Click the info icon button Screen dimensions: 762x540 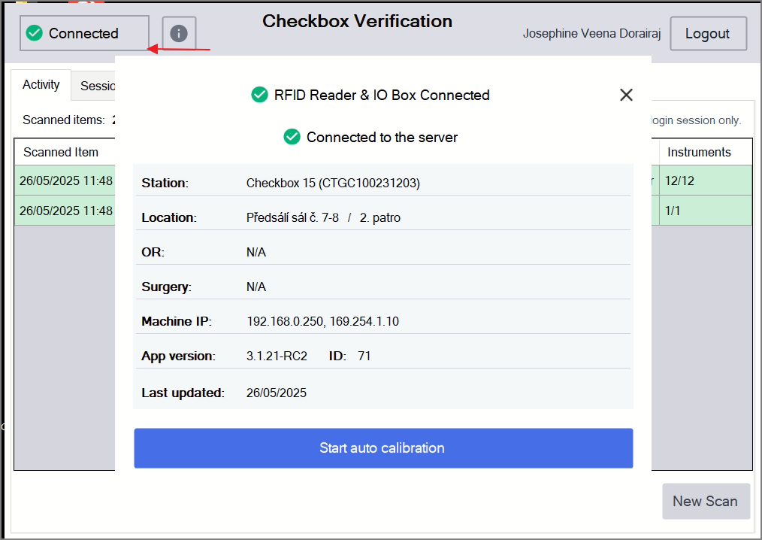[x=179, y=33]
